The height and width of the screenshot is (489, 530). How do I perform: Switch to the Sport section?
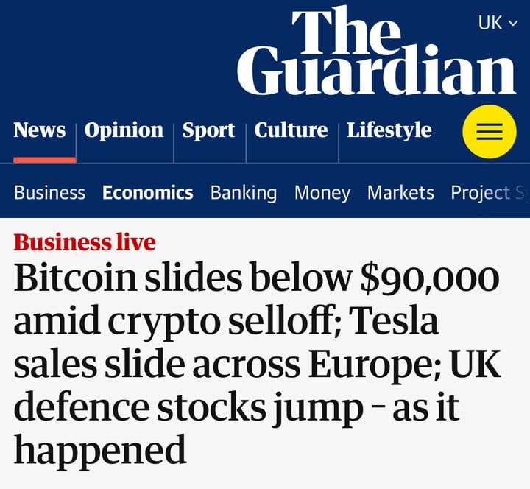tap(208, 130)
